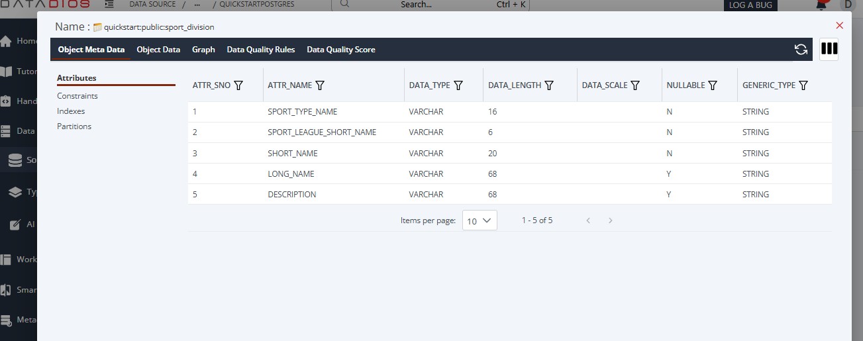Expand the items per page dropdown

(480, 220)
